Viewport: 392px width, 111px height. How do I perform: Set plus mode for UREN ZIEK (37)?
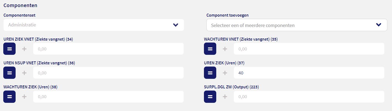pyautogui.click(x=225, y=73)
